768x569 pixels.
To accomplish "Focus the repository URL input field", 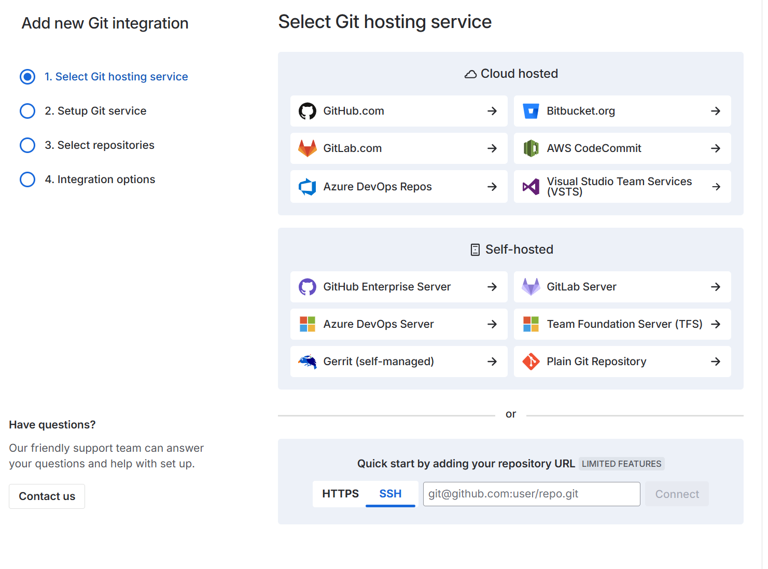I will pos(531,494).
